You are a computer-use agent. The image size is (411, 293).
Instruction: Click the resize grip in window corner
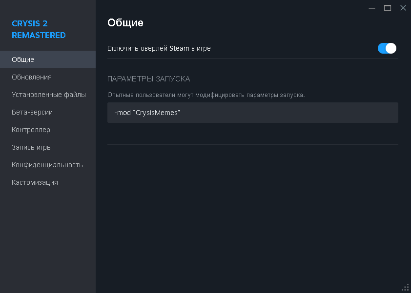click(405, 287)
